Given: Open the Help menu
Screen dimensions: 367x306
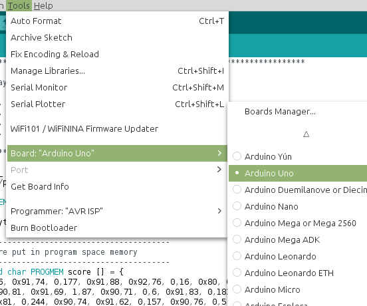Looking at the screenshot, I should (x=43, y=5).
